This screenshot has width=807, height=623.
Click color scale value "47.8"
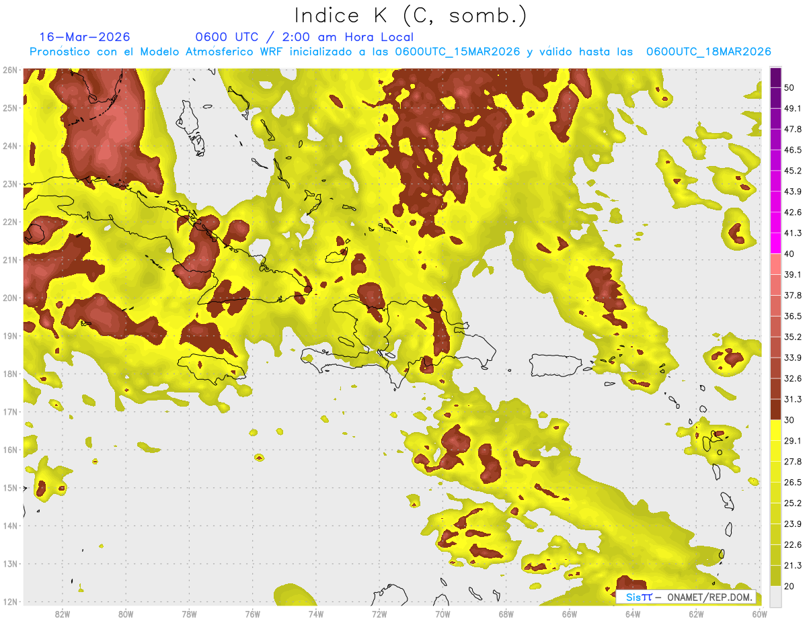pos(793,129)
